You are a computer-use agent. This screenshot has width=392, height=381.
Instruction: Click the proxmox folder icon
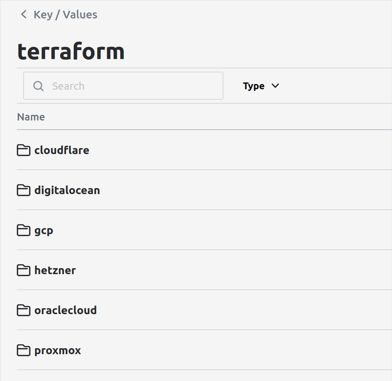click(23, 350)
